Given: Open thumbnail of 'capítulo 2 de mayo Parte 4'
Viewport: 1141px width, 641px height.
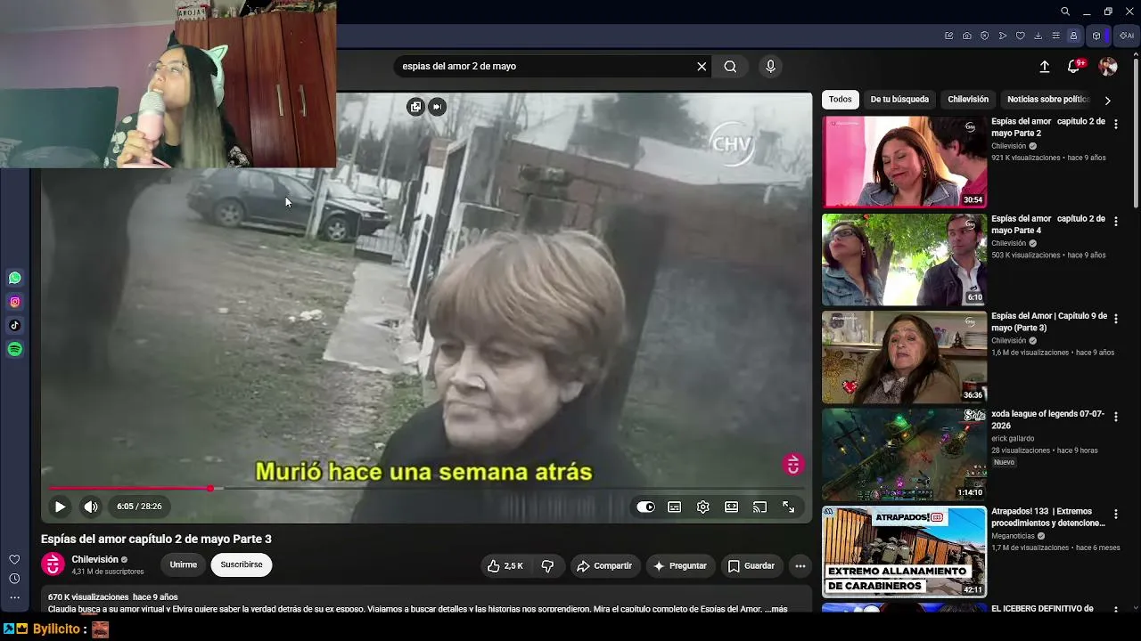Looking at the screenshot, I should click(904, 259).
